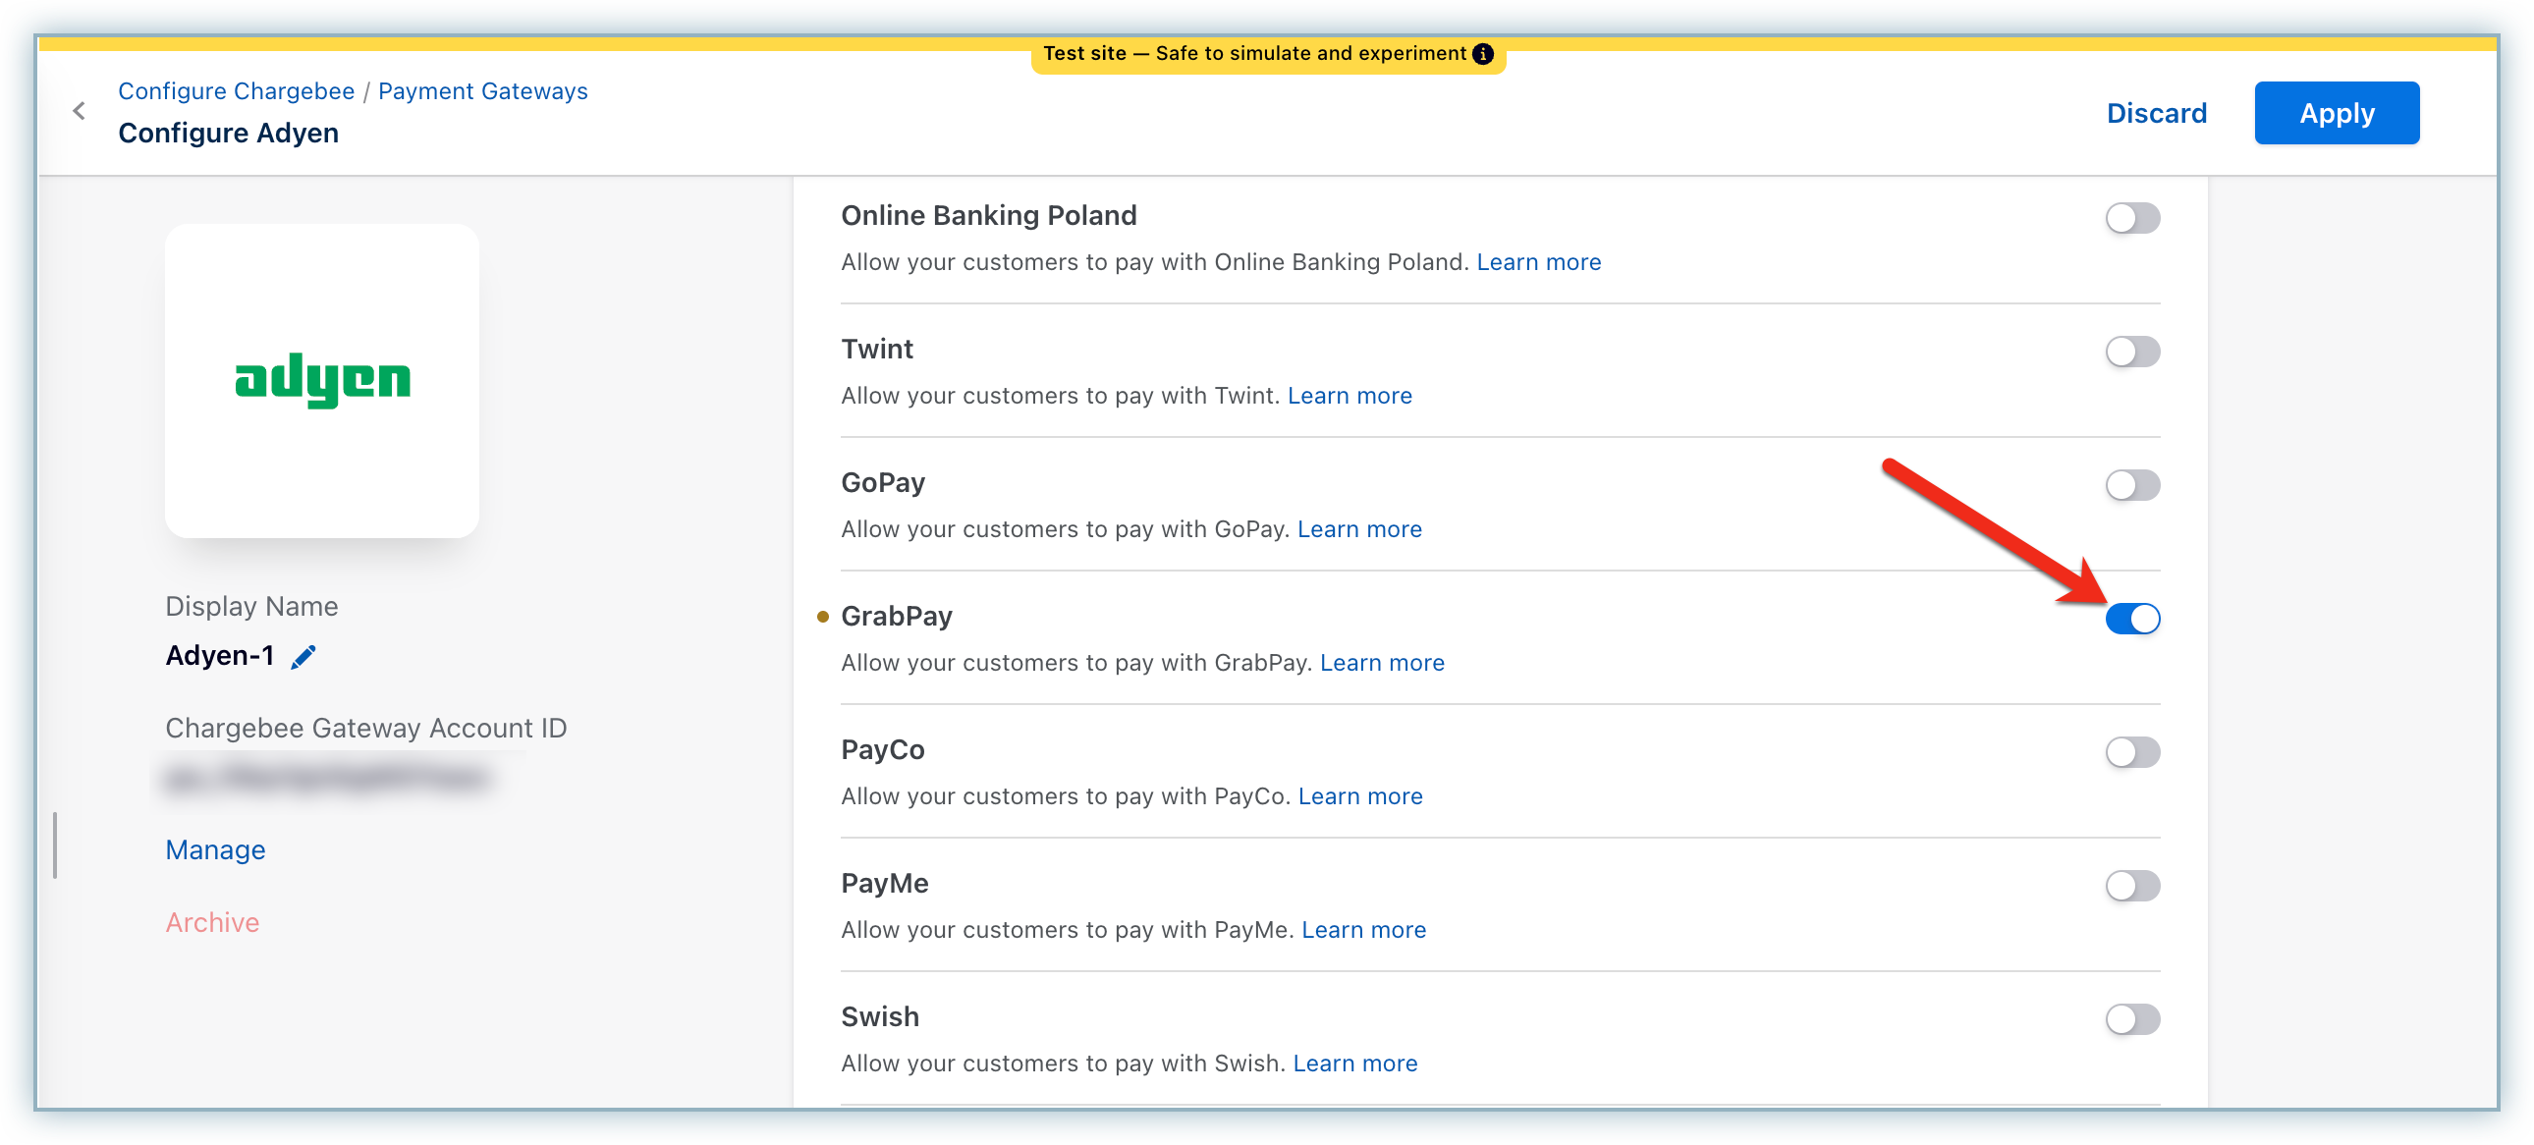The width and height of the screenshot is (2534, 1145).
Task: Click the Online Banking Poland heading
Action: (989, 214)
